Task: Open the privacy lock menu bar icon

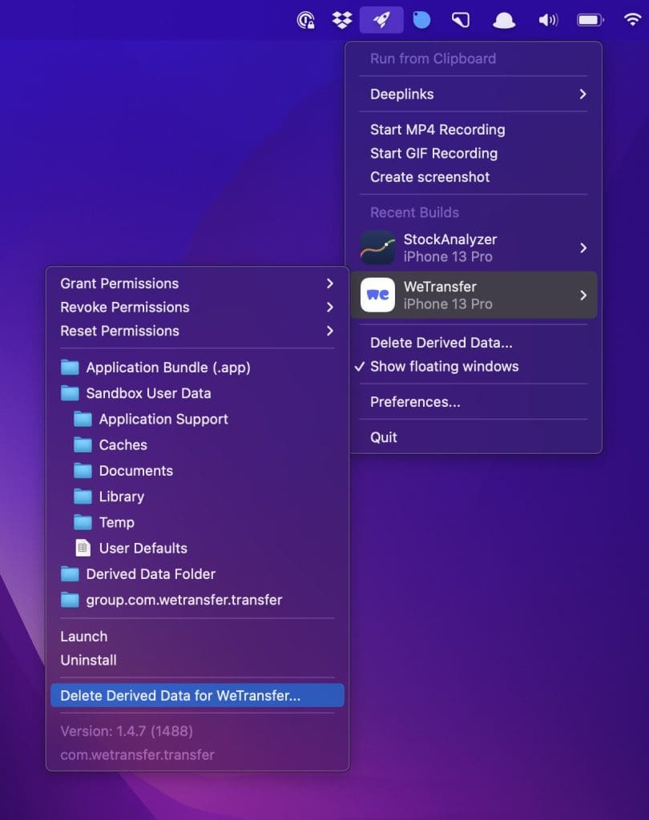Action: [305, 20]
